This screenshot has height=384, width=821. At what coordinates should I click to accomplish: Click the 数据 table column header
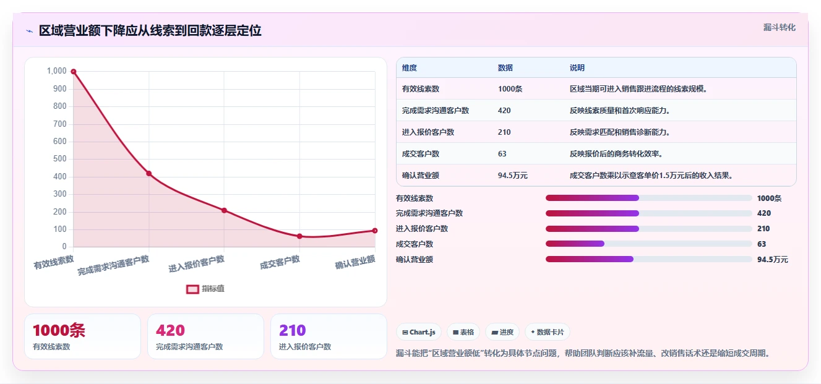pyautogui.click(x=505, y=68)
